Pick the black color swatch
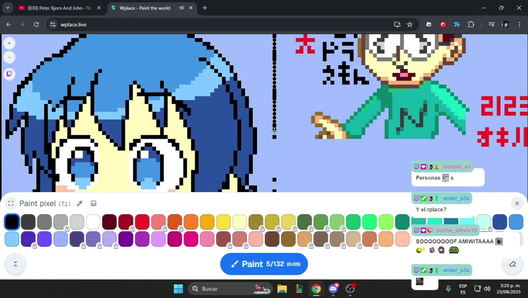Viewport: 528px width, 298px height. click(12, 222)
